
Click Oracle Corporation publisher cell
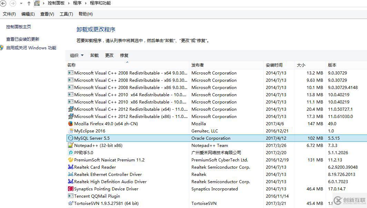211,138
